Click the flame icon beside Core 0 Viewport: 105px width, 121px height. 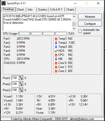[56, 63]
